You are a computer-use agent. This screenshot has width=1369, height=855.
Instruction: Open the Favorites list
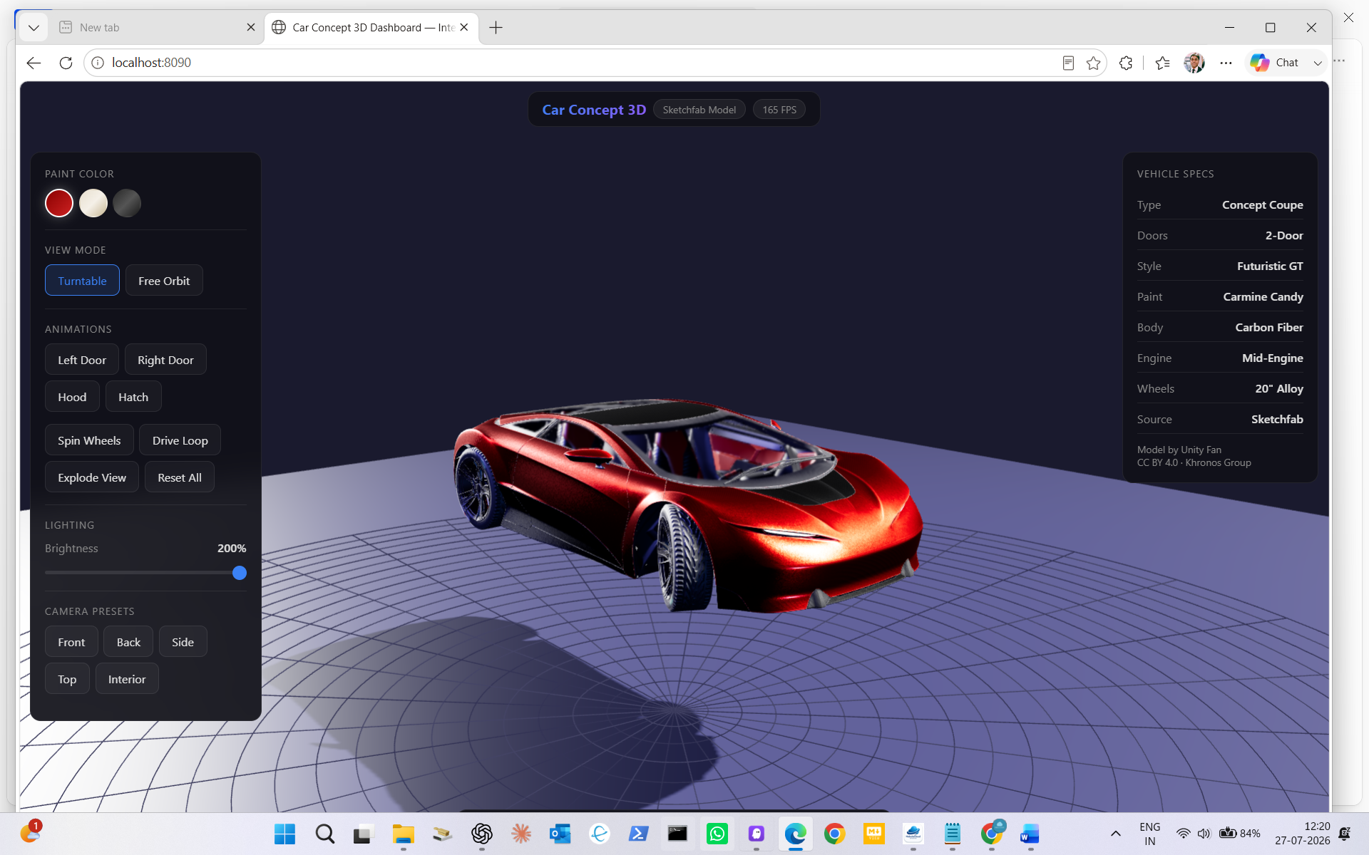1162,63
